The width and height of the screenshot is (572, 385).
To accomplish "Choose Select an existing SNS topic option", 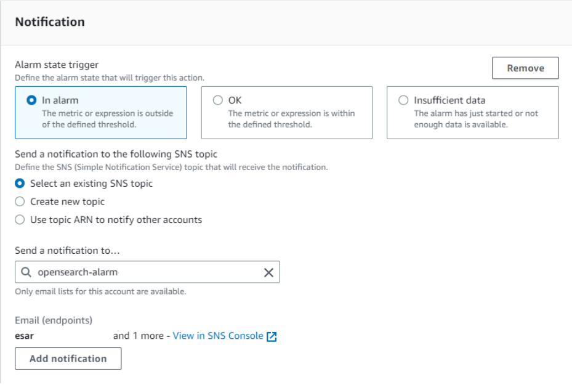I will click(x=20, y=183).
